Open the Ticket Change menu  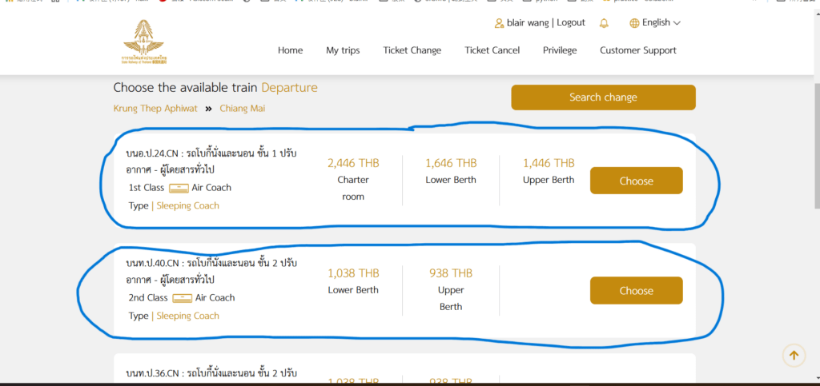tap(412, 50)
